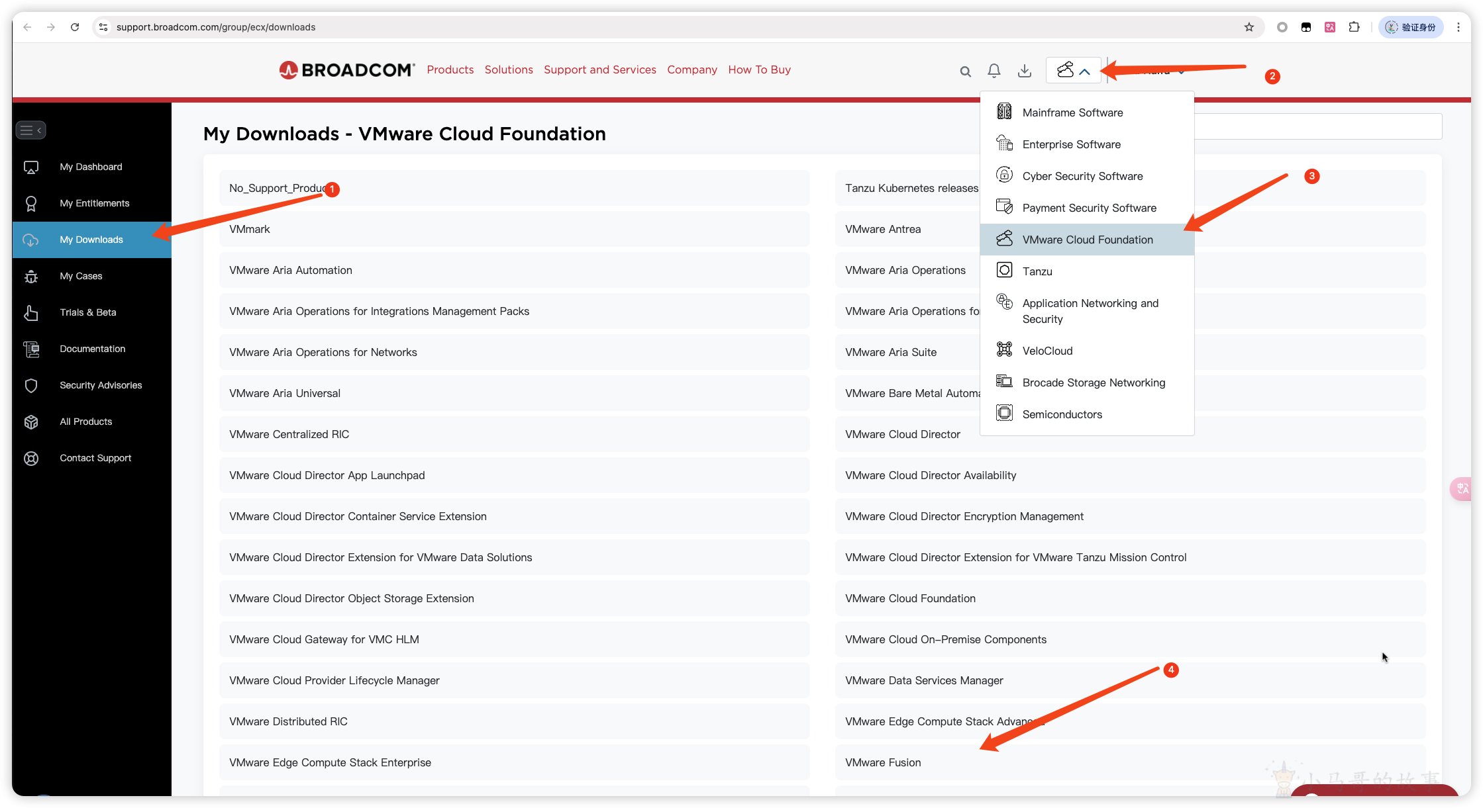Viewport: 1483px width, 808px height.
Task: Open Support and Services menu
Action: [600, 69]
